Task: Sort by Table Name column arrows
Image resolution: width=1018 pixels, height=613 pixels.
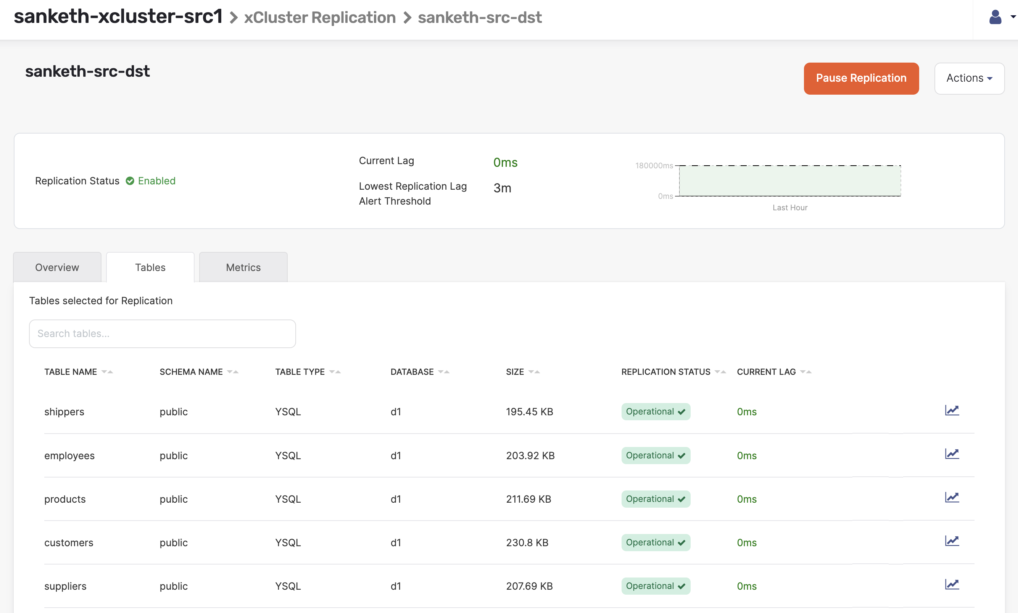Action: point(107,372)
